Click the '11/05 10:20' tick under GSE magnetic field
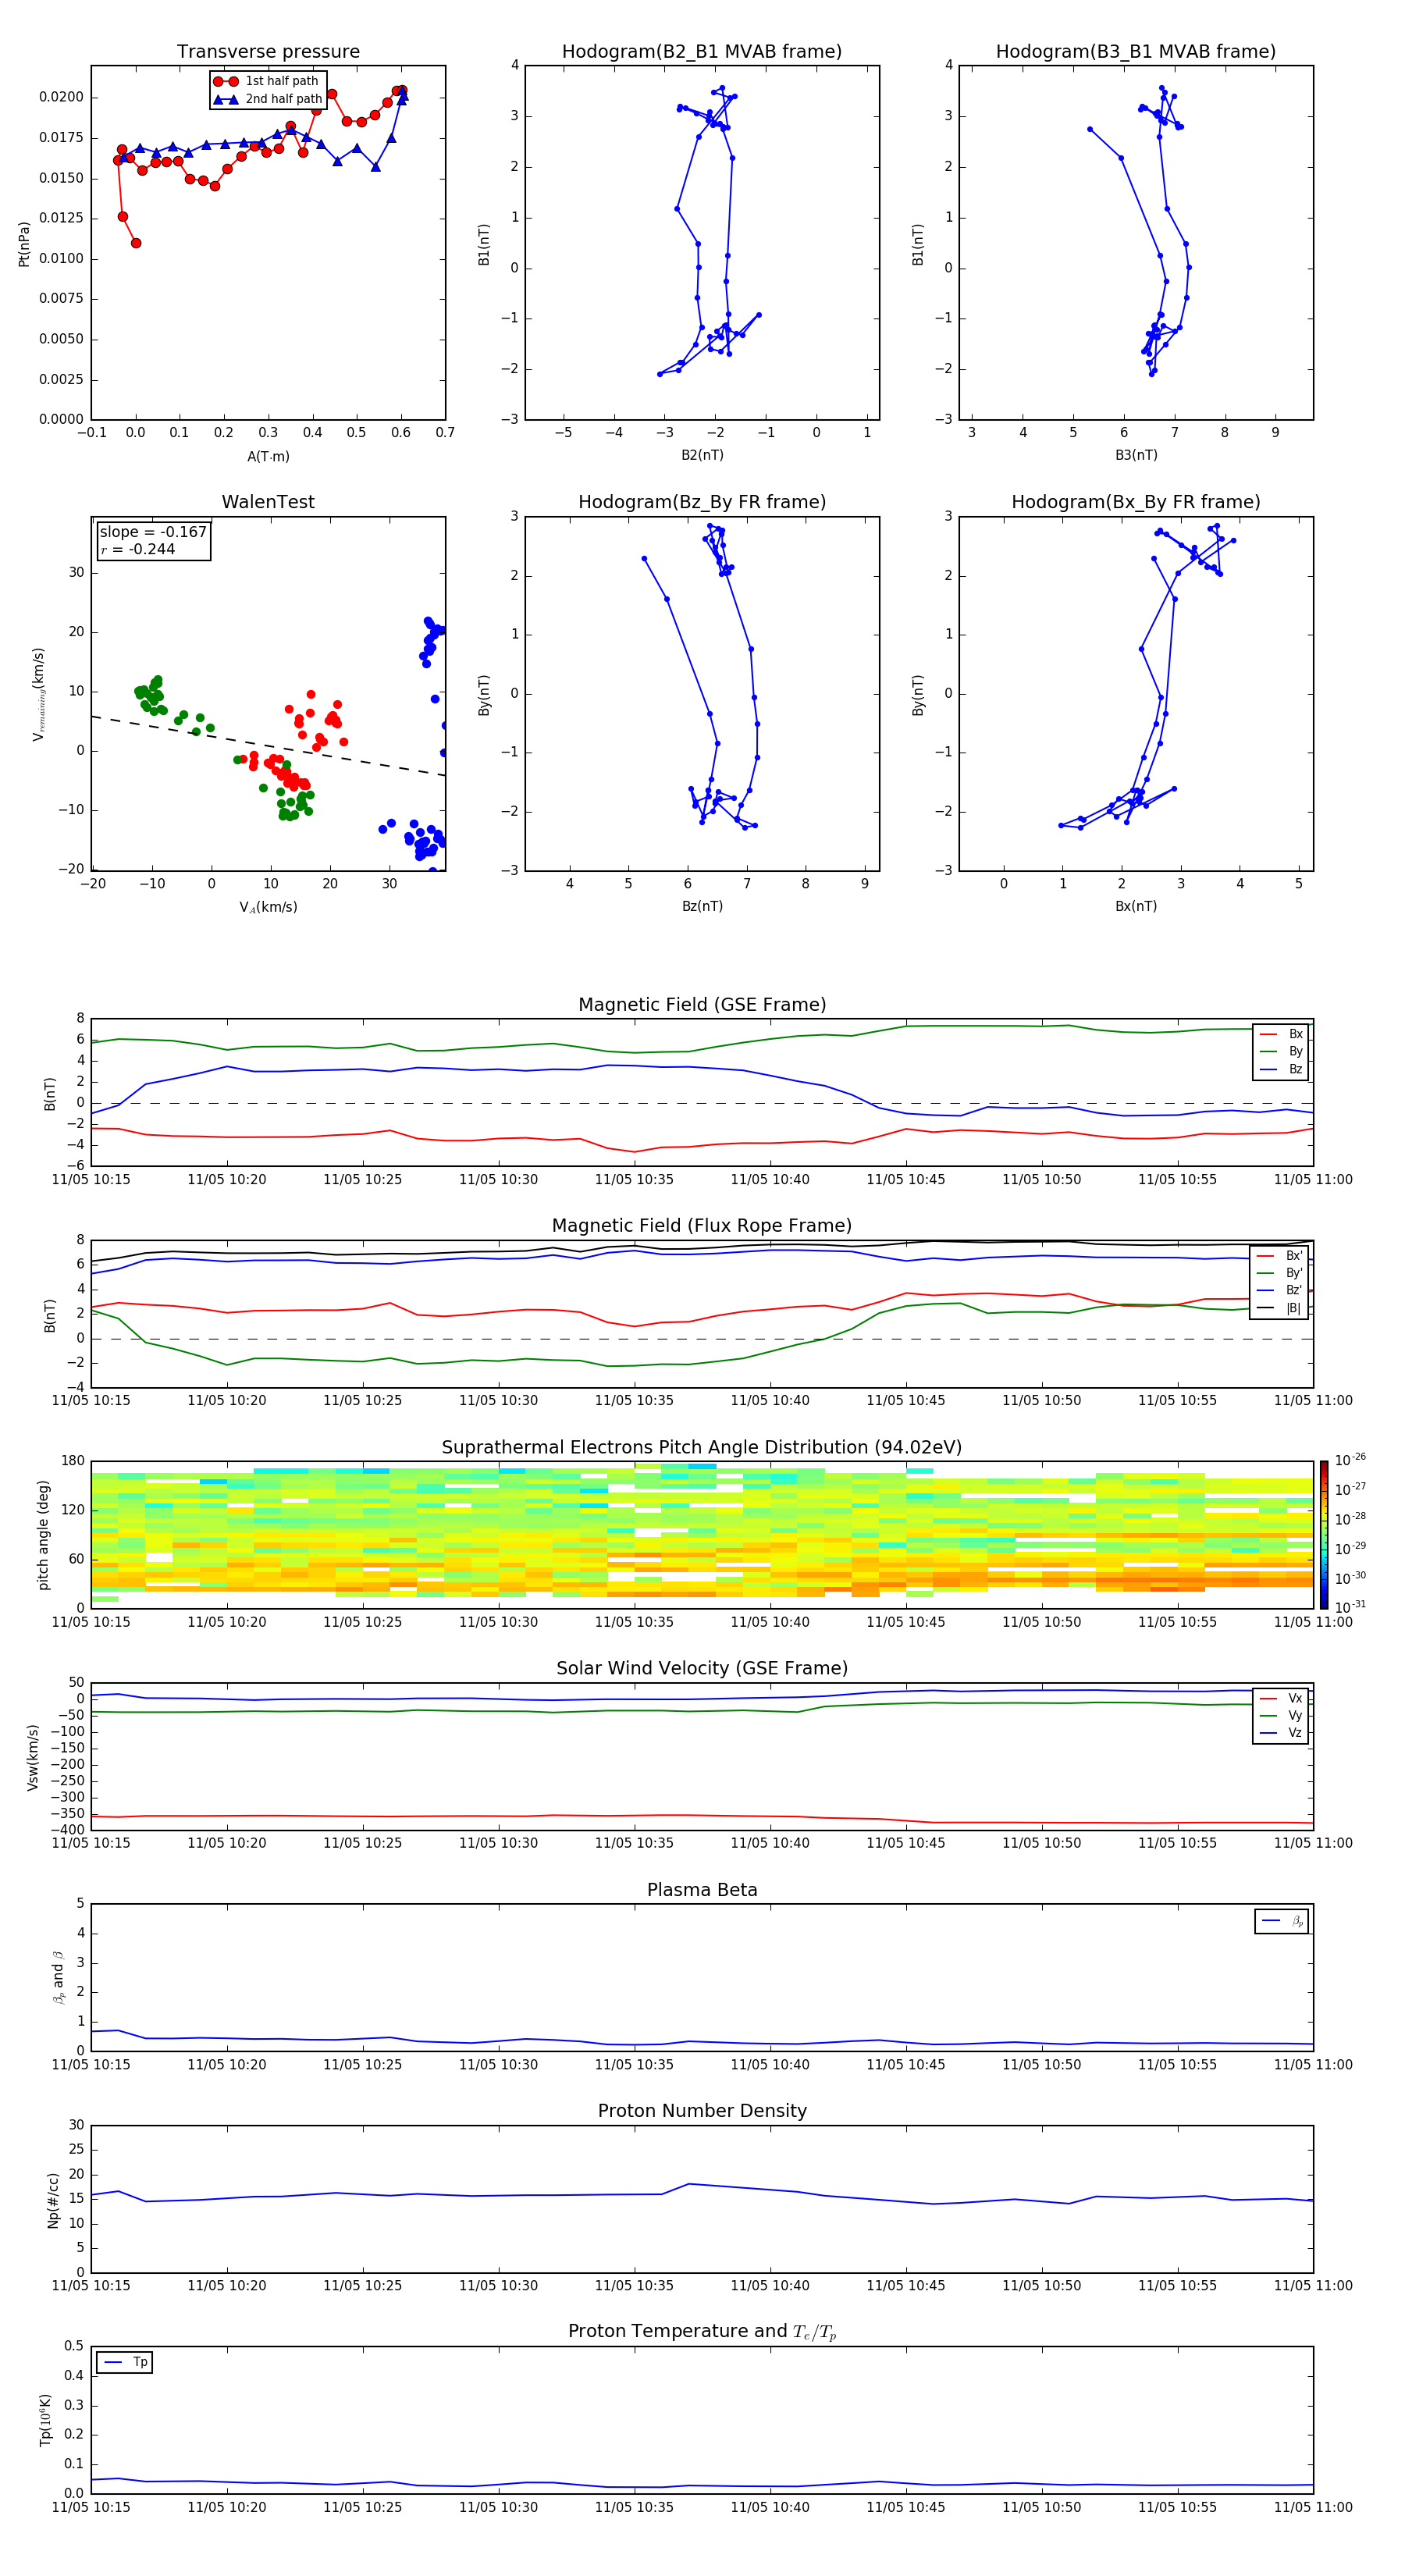The image size is (1405, 2576). coord(227,1179)
